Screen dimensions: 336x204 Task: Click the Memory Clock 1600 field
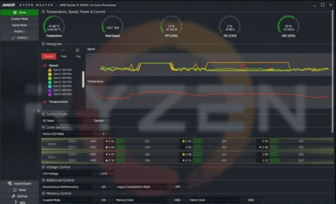[x=177, y=200]
